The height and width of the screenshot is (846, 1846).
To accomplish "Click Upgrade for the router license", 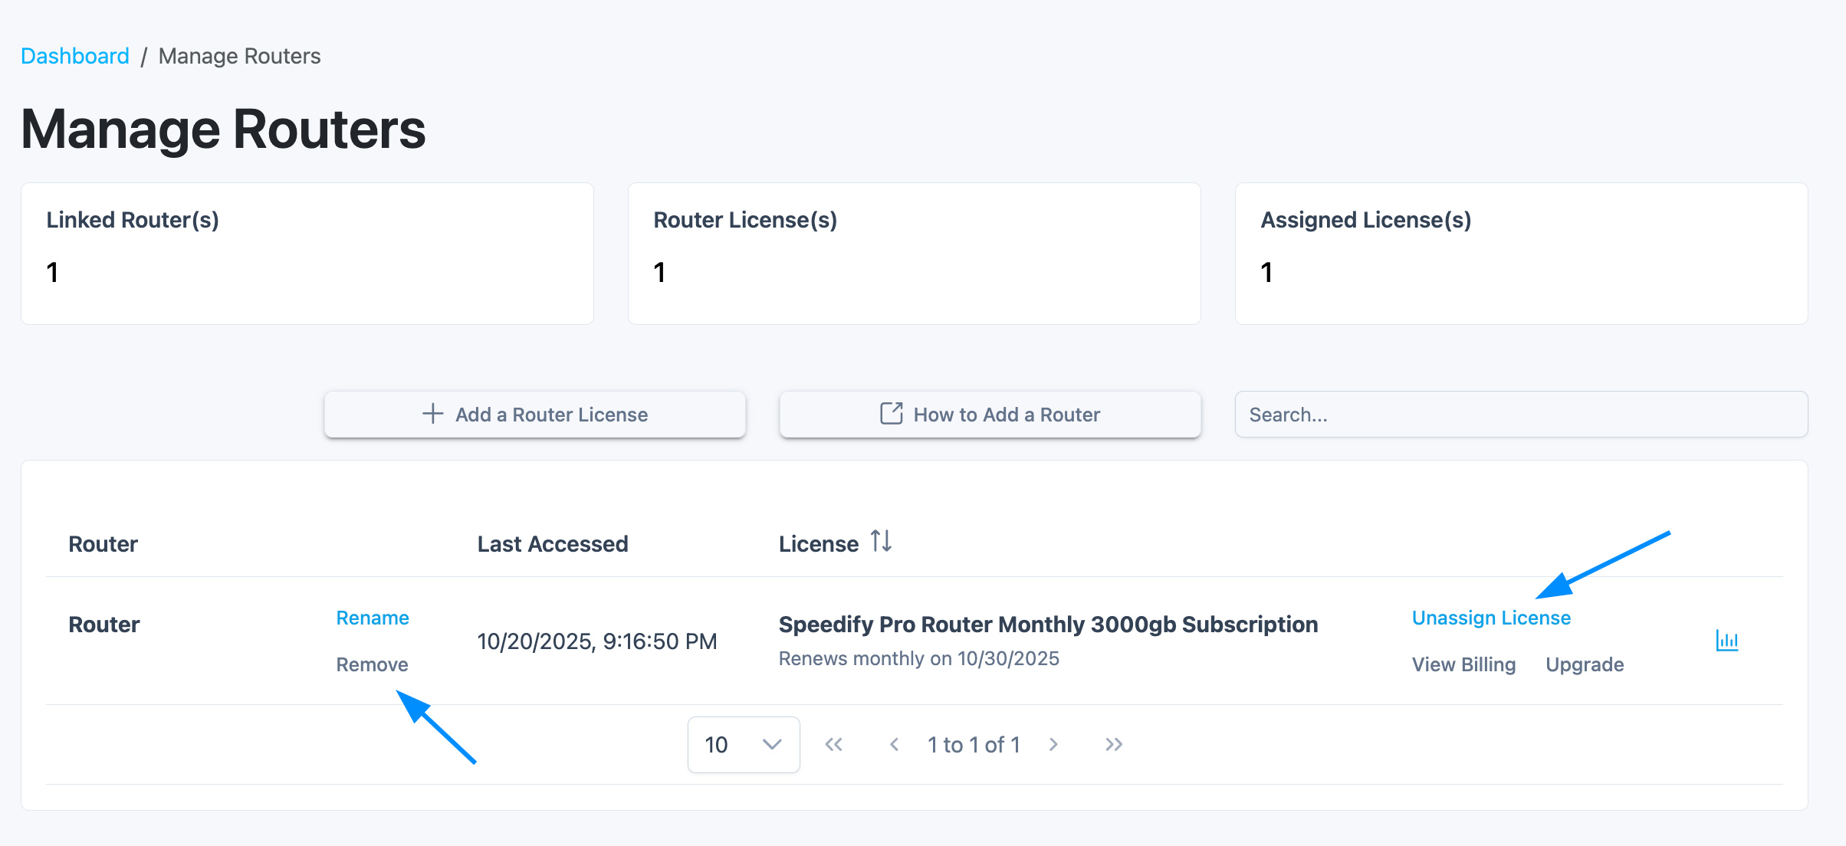I will pyautogui.click(x=1585, y=664).
